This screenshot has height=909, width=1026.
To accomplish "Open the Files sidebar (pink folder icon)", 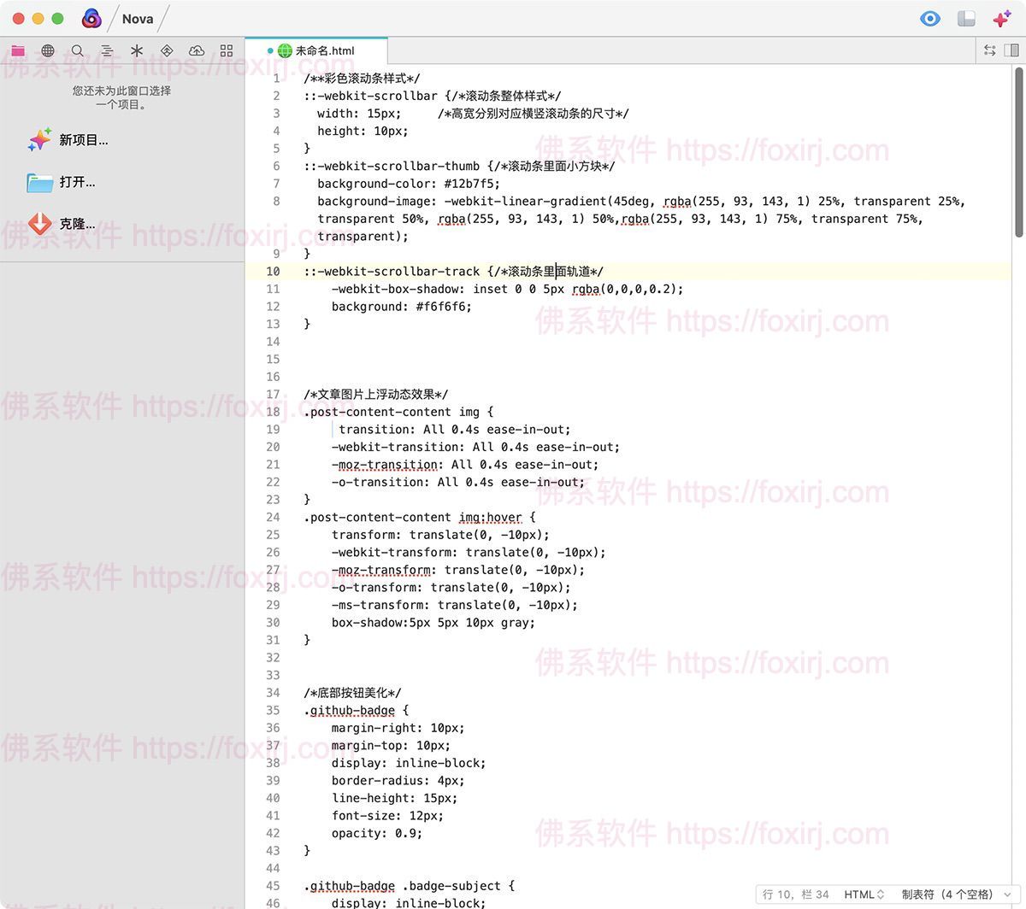I will (x=18, y=51).
